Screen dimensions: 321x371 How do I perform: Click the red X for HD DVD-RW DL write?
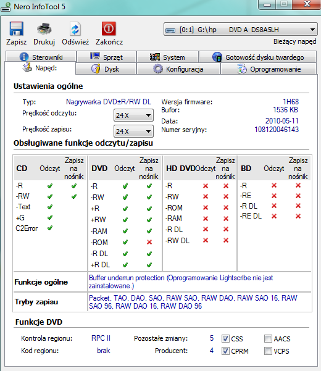(226, 240)
